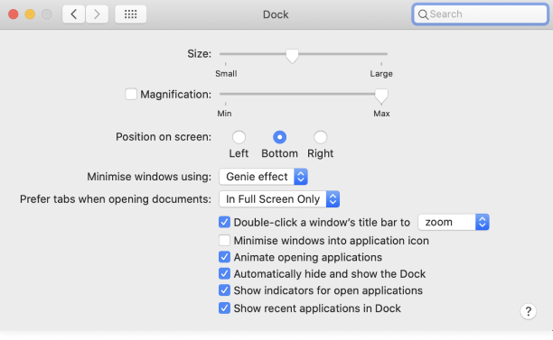Open help with the question mark button
Viewport: 553px width, 340px height.
click(x=528, y=311)
